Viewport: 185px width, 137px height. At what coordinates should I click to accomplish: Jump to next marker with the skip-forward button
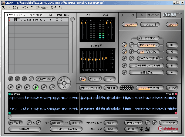[x=52, y=87]
